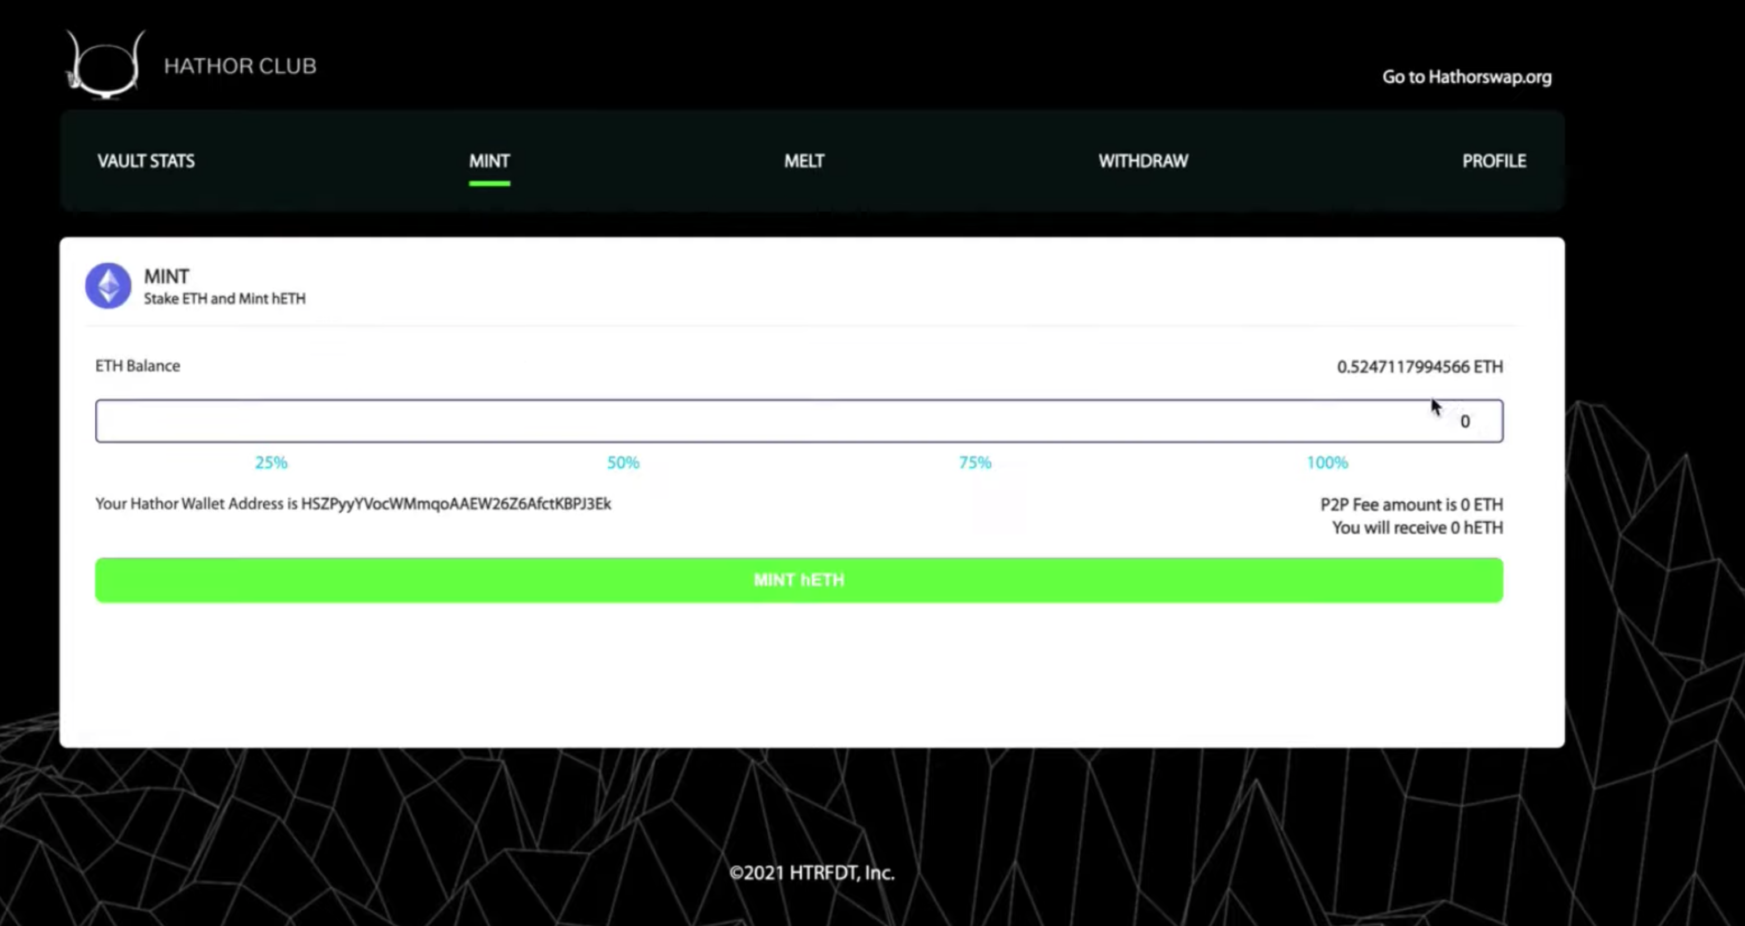Viewport: 1745px width, 926px height.
Task: Follow the Go to Hathorswap.org link
Action: [1467, 77]
